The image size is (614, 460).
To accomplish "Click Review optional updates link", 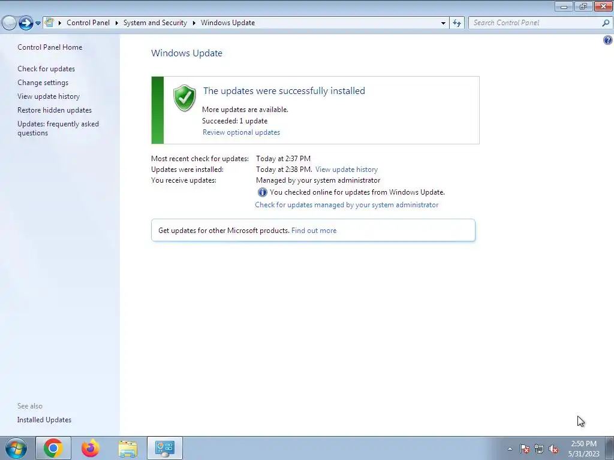I will [x=241, y=132].
